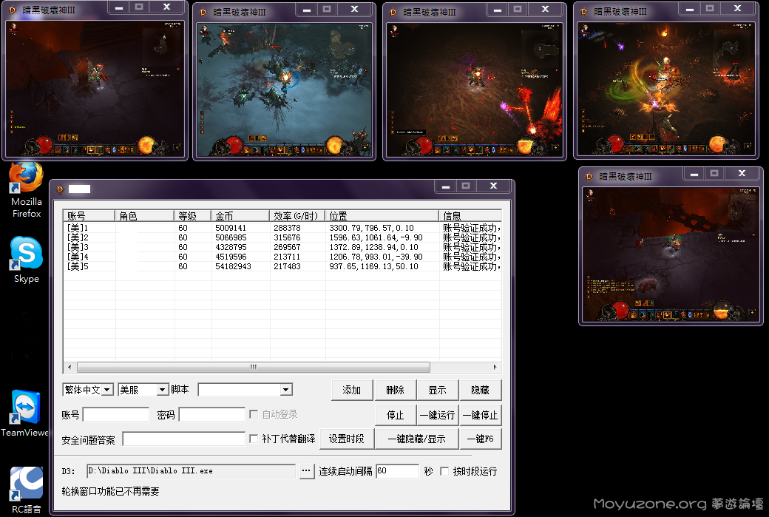Screen dimensions: 769x517
Task: Sort by the 效率(G/时) column header
Action: 298,216
